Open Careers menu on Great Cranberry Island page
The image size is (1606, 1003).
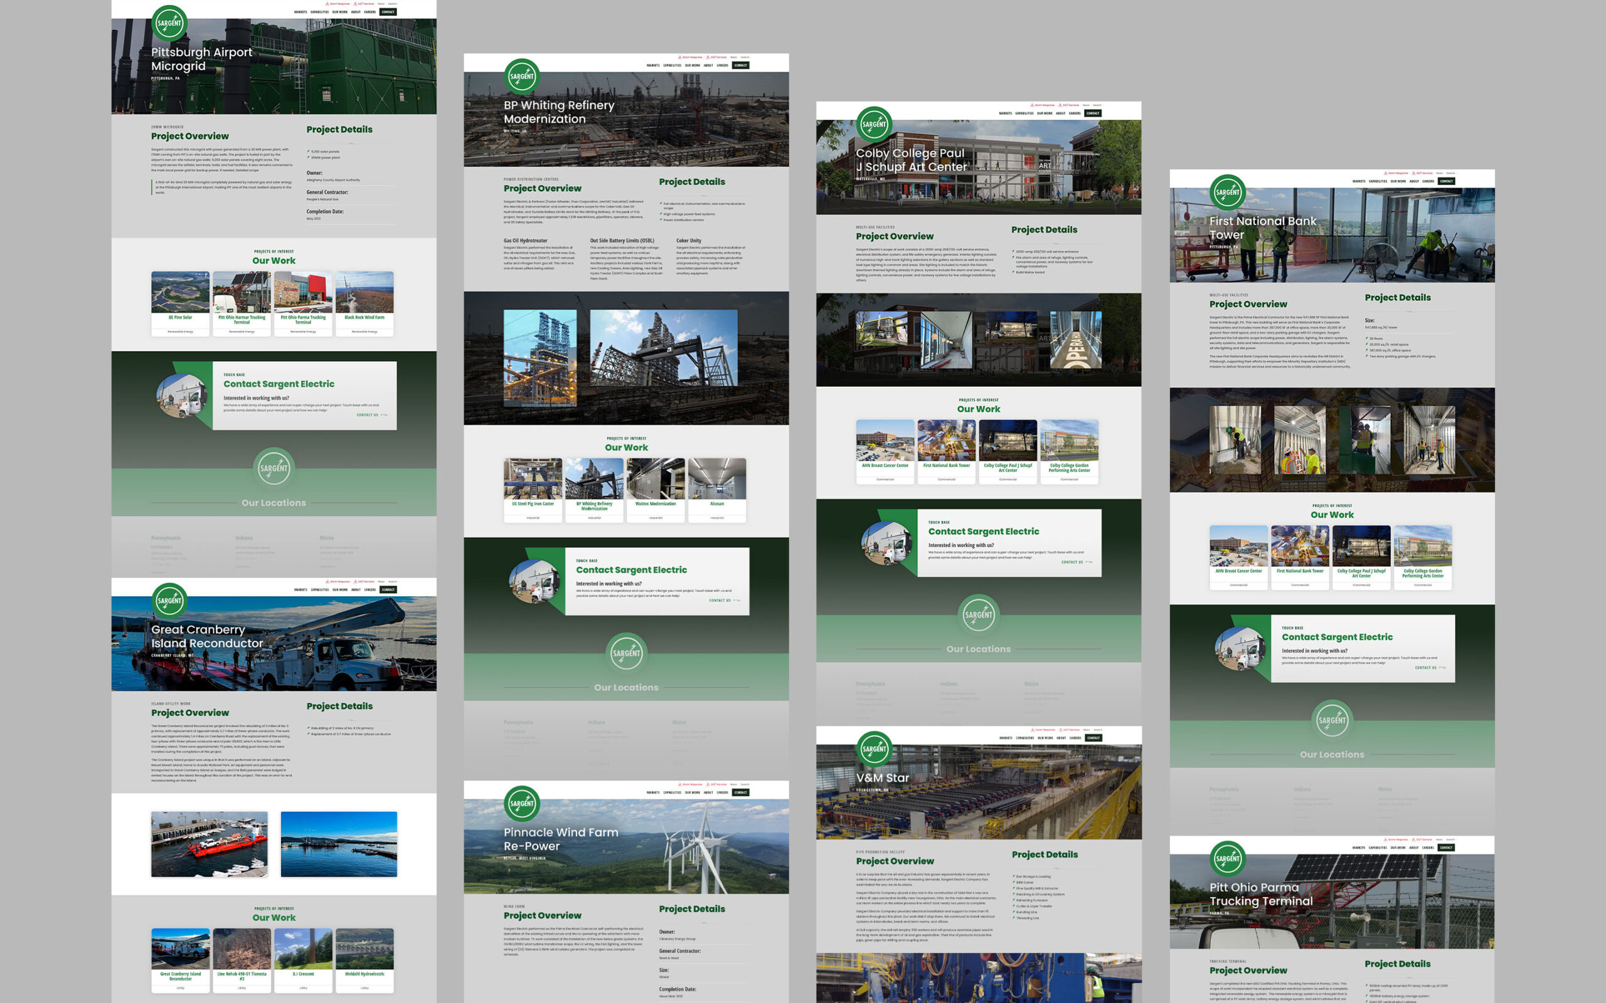(x=370, y=590)
